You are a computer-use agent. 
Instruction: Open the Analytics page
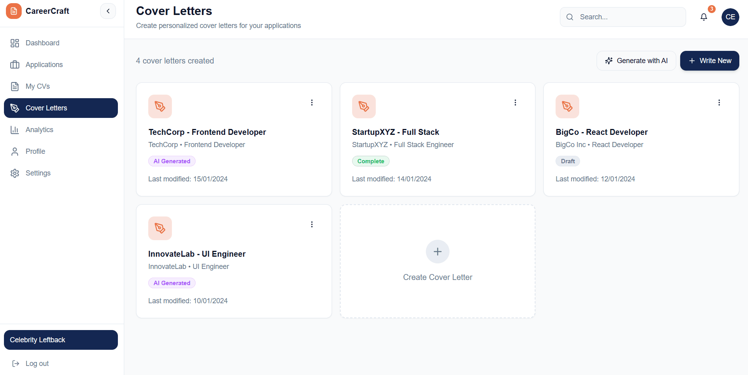pos(61,130)
